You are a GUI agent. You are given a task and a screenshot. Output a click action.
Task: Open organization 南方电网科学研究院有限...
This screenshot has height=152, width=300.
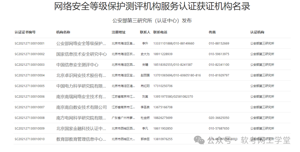(x=81, y=118)
